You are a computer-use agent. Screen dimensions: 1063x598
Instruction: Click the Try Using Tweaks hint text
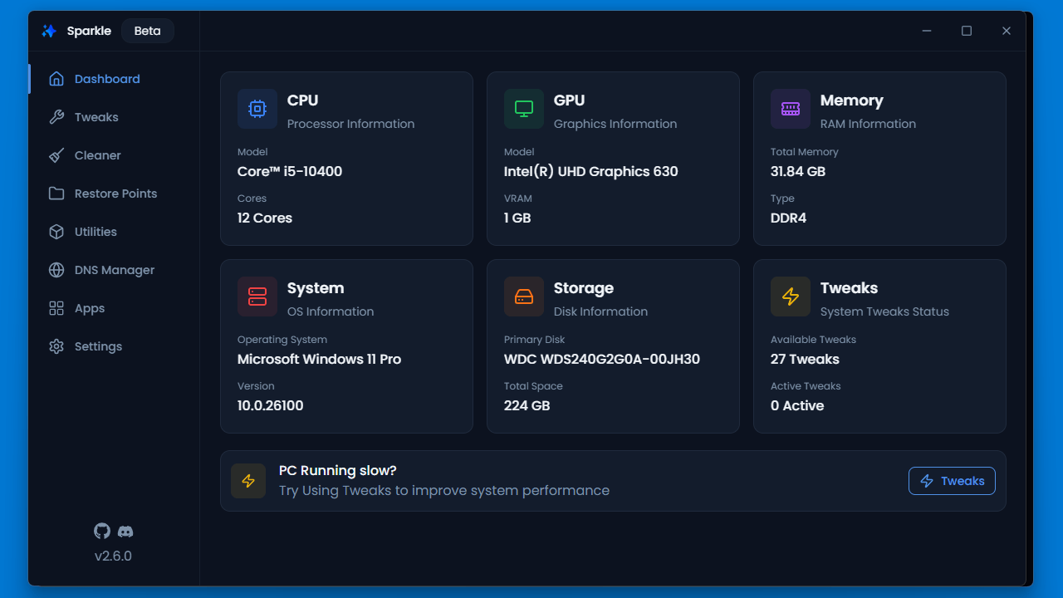pyautogui.click(x=444, y=490)
